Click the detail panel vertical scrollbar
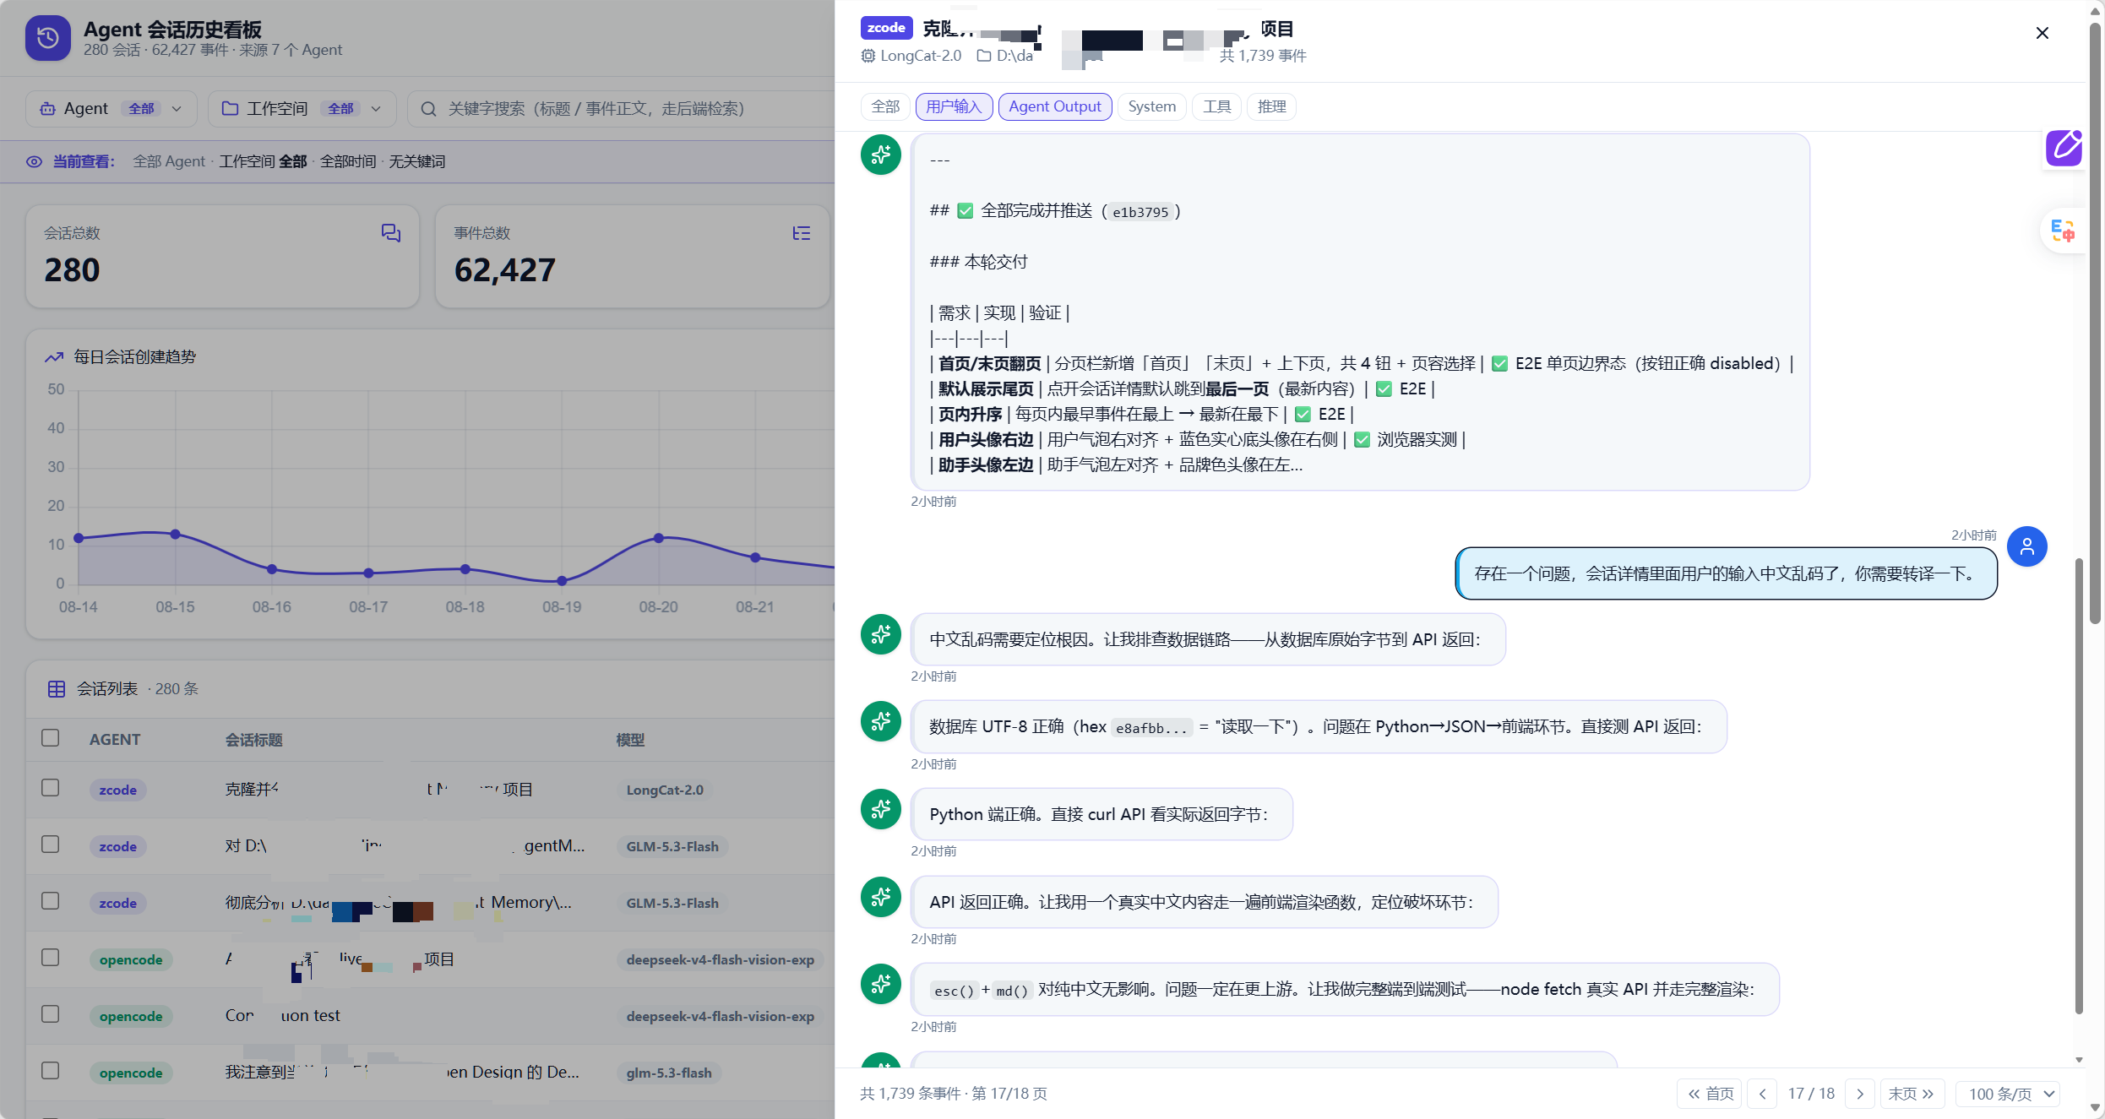Viewport: 2105px width, 1119px height. pyautogui.click(x=2079, y=785)
